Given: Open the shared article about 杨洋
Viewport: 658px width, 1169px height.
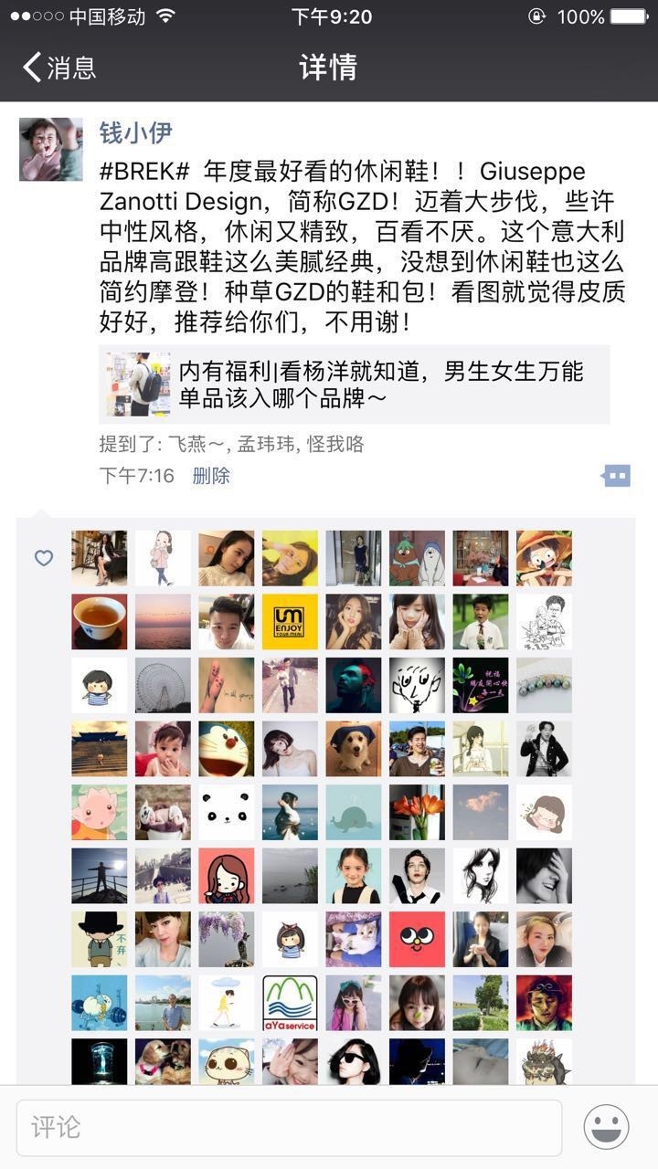Looking at the screenshot, I should point(354,384).
